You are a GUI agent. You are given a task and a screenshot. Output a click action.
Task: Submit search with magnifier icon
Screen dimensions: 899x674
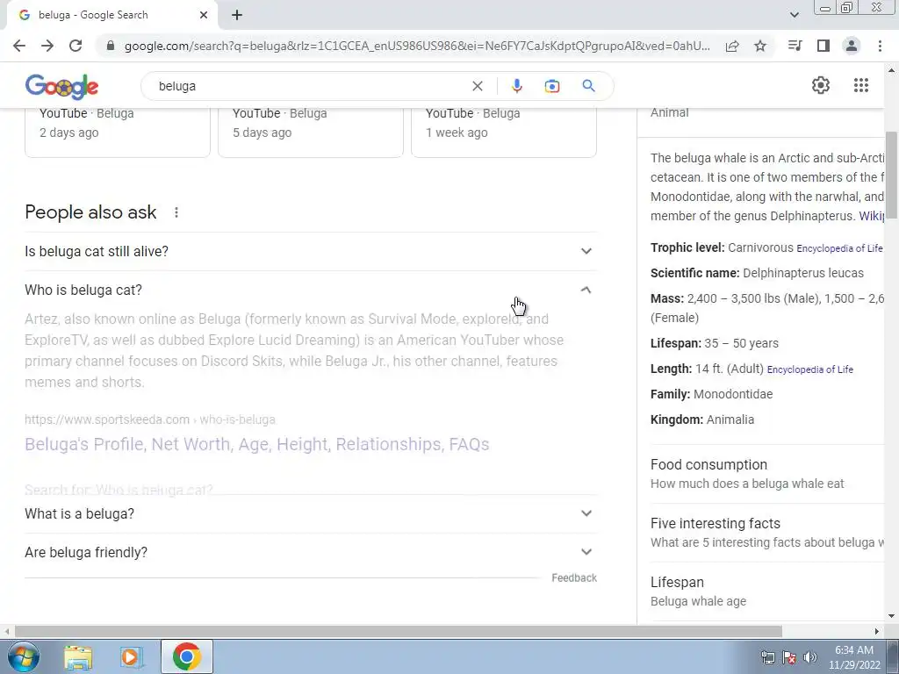pyautogui.click(x=588, y=86)
